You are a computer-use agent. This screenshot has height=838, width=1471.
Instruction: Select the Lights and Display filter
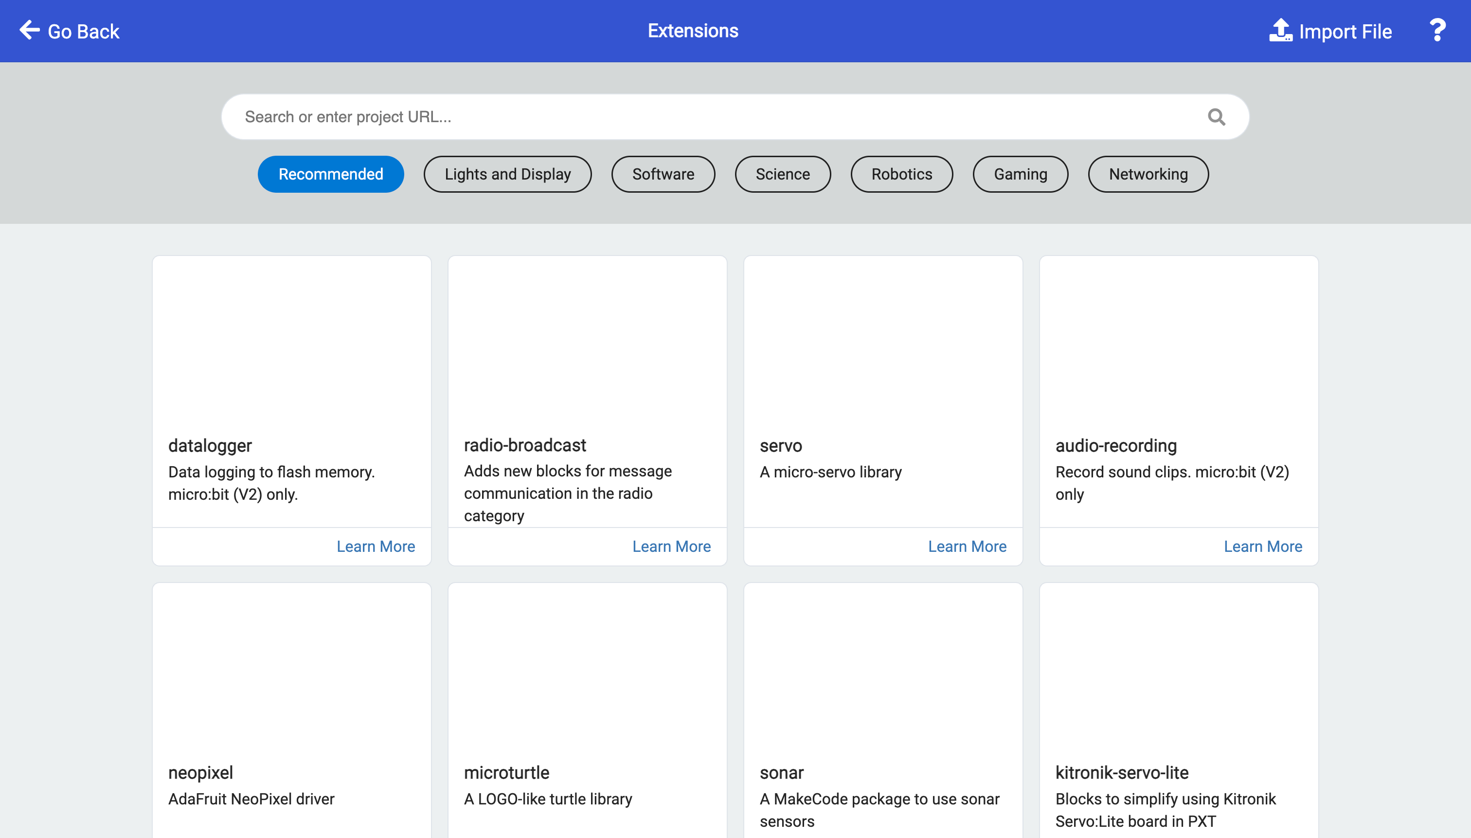click(507, 174)
